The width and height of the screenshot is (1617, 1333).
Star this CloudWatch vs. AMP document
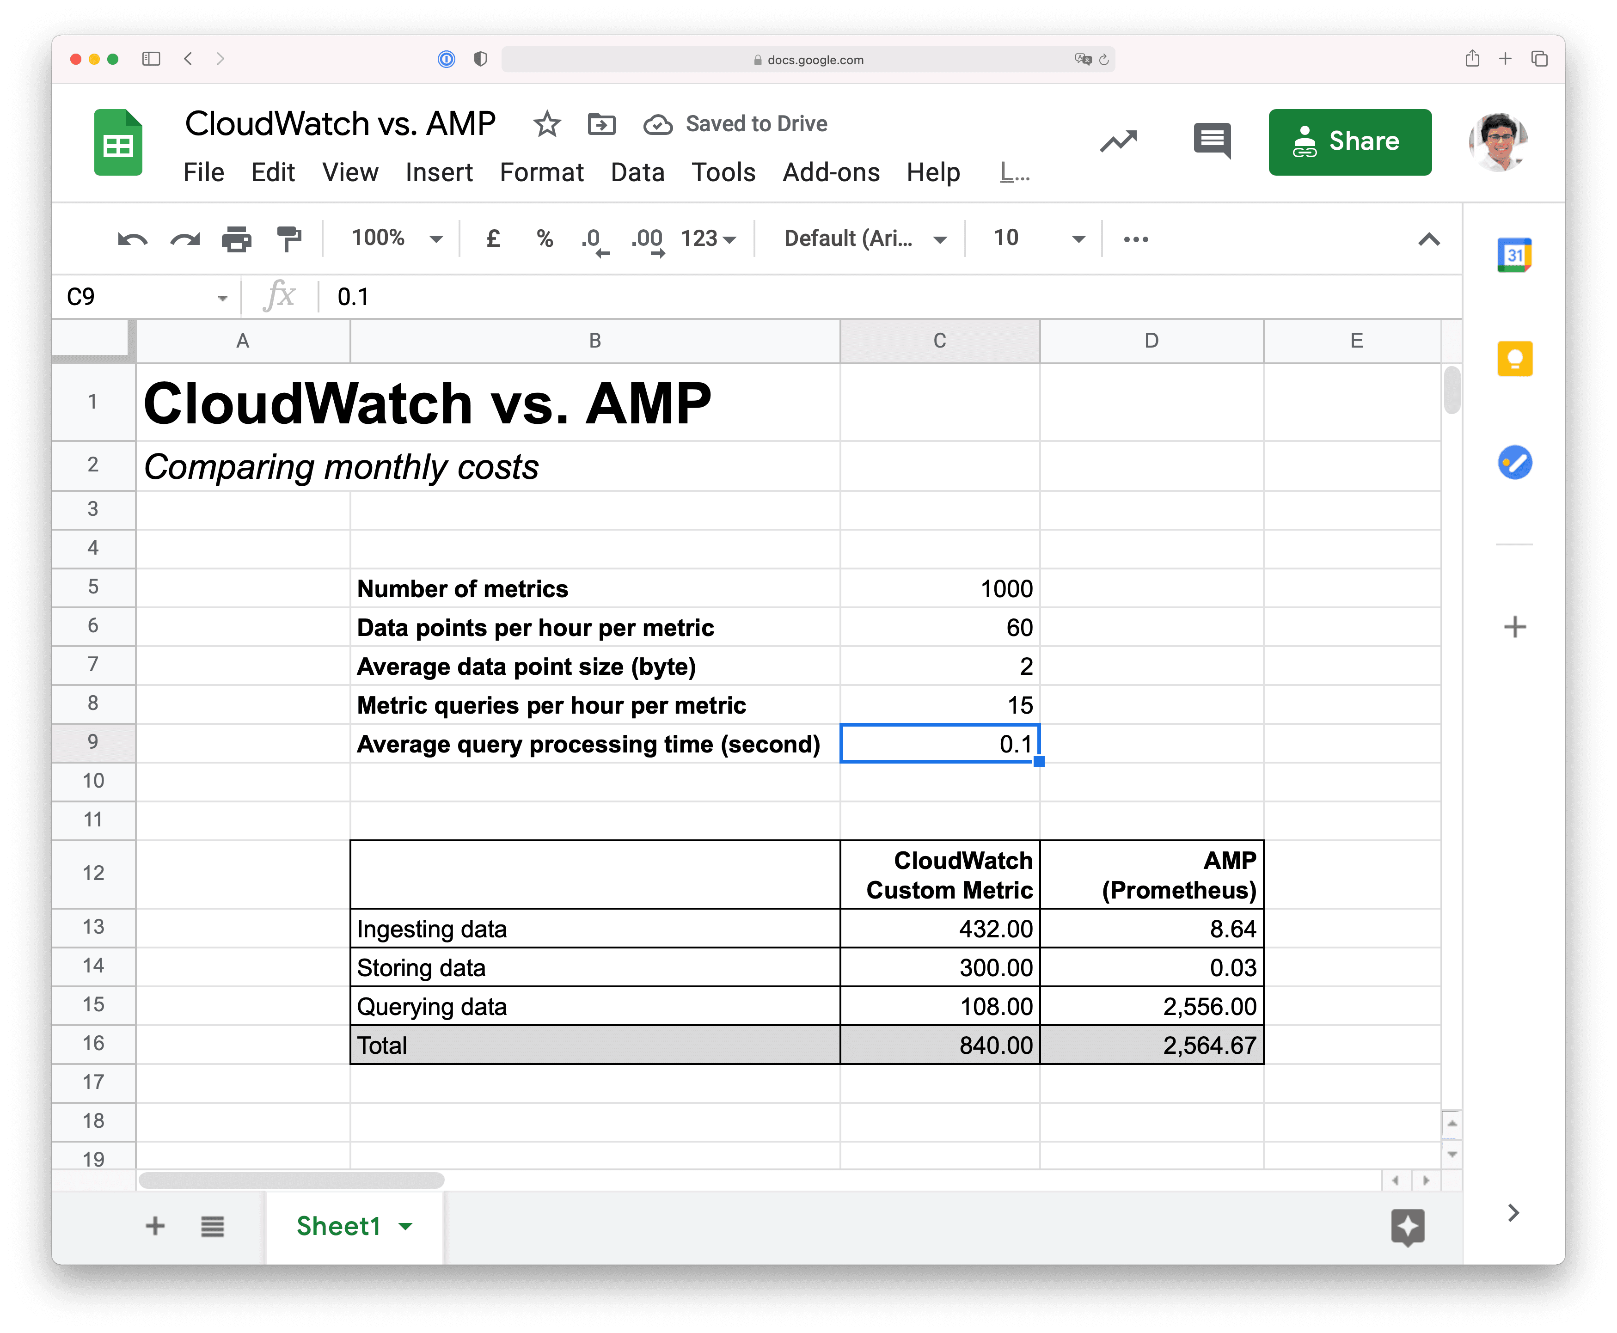click(x=547, y=123)
